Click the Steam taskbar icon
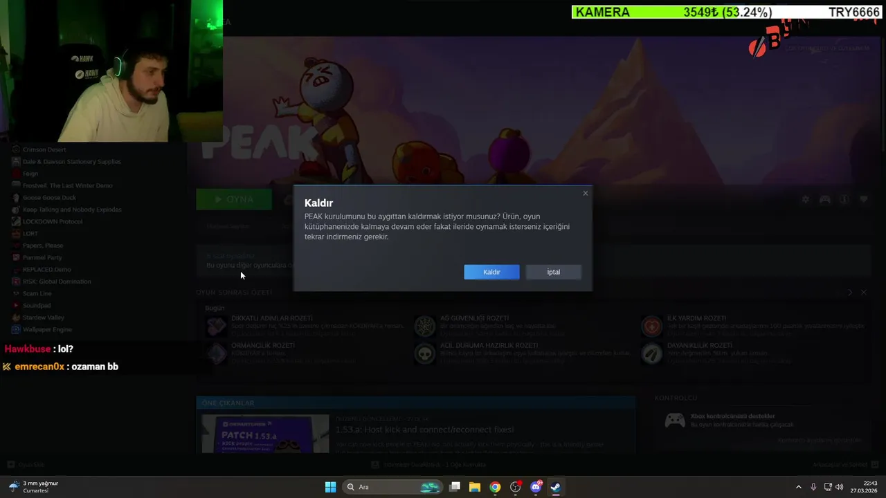Screen dimensions: 886x498 [x=555, y=487]
